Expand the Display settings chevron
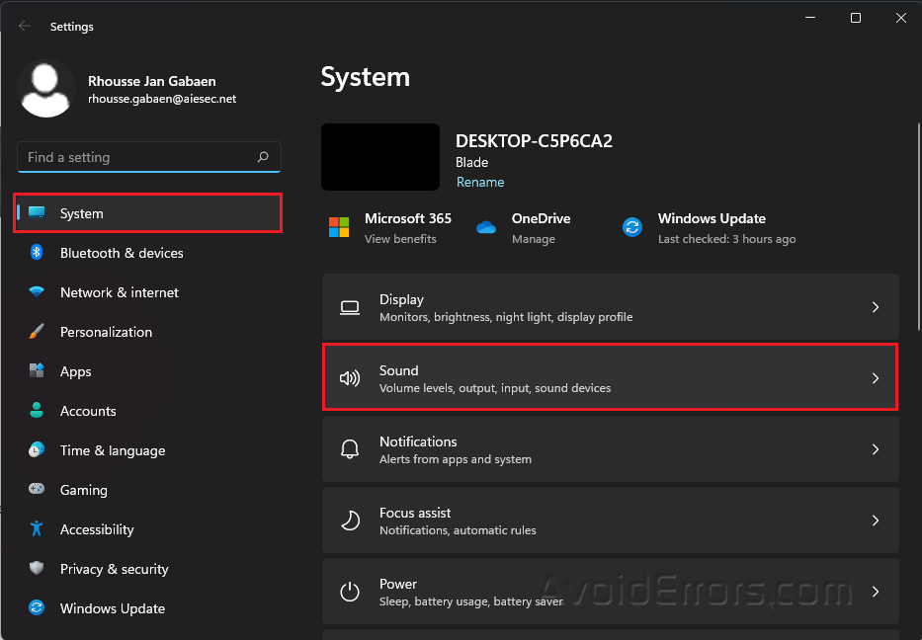The image size is (922, 640). [875, 307]
